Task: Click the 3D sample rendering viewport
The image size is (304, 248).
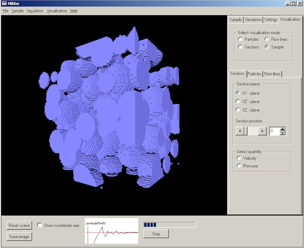Action: click(x=114, y=115)
